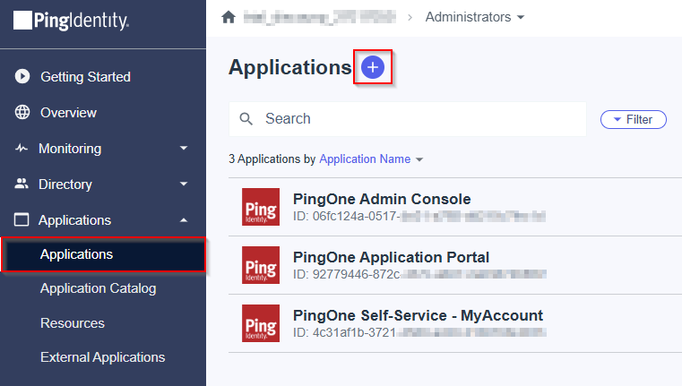Open Application Catalog
The height and width of the screenshot is (386, 682).
click(x=98, y=288)
